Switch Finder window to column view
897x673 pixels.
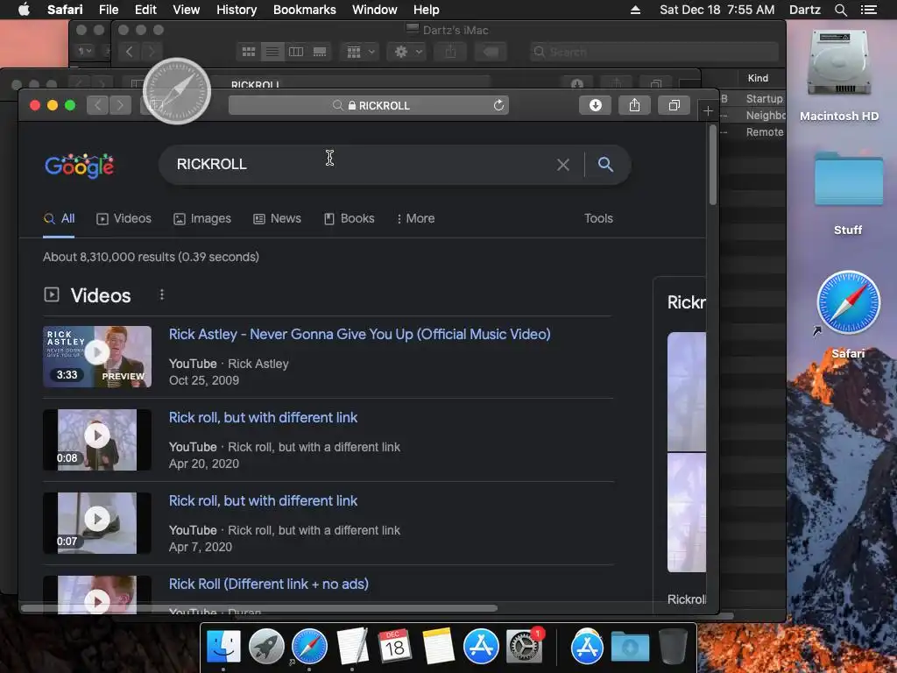(x=296, y=52)
